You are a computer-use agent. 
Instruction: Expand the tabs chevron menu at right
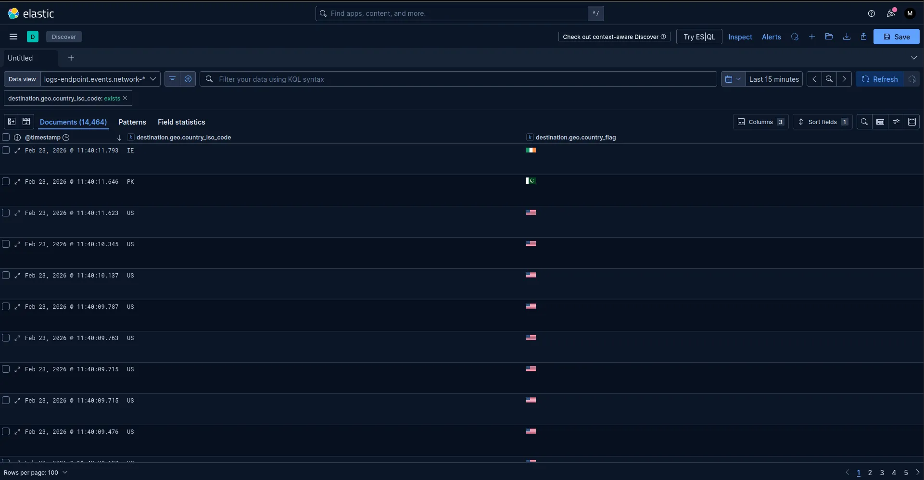pyautogui.click(x=913, y=58)
